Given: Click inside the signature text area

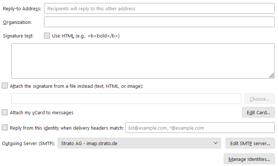Looking at the screenshot, I should point(143,61).
